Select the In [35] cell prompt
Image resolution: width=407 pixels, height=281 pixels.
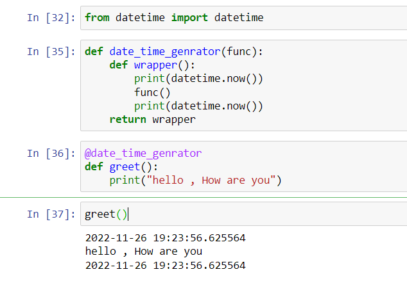click(x=51, y=52)
